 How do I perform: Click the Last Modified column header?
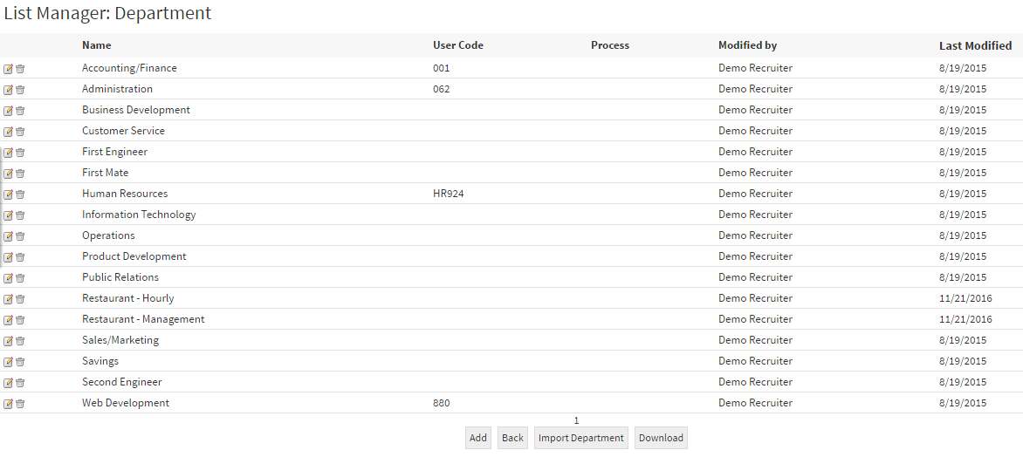(975, 45)
